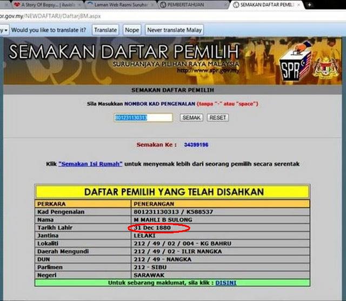
Task: Click the counter value 34399196
Action: click(x=196, y=145)
